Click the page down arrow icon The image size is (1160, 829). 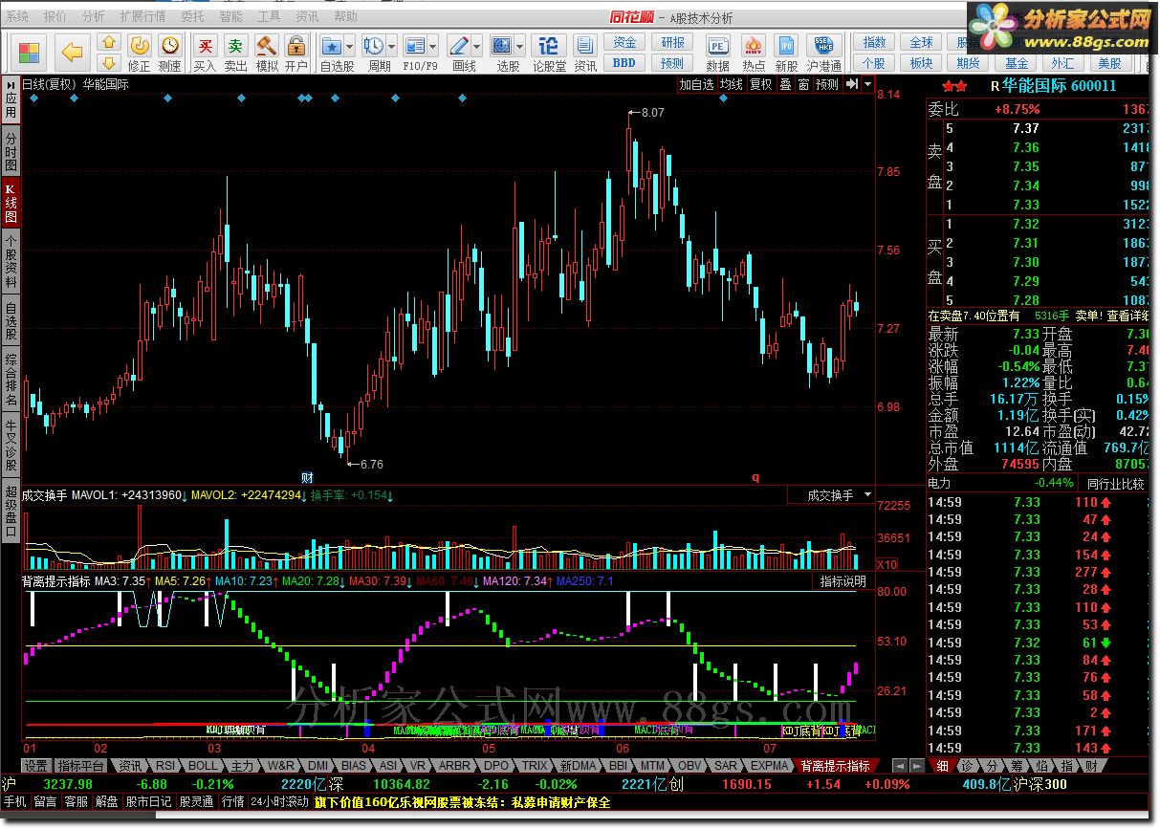click(109, 62)
